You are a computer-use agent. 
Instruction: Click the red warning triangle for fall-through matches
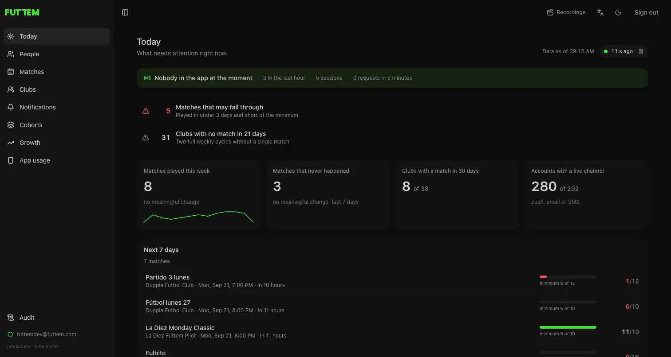[x=146, y=111]
